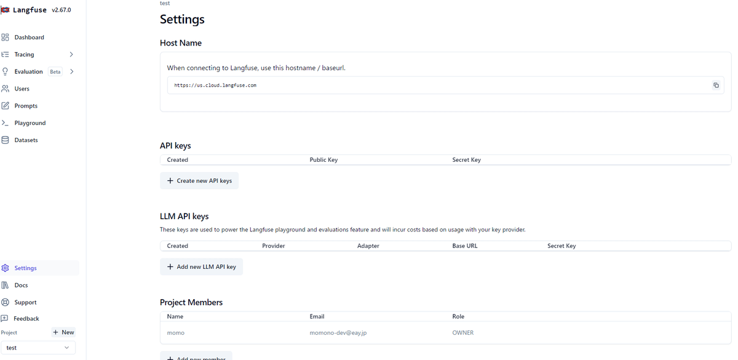Image resolution: width=738 pixels, height=360 pixels.
Task: Open Dashboard via its grid icon
Action: [x=5, y=38]
